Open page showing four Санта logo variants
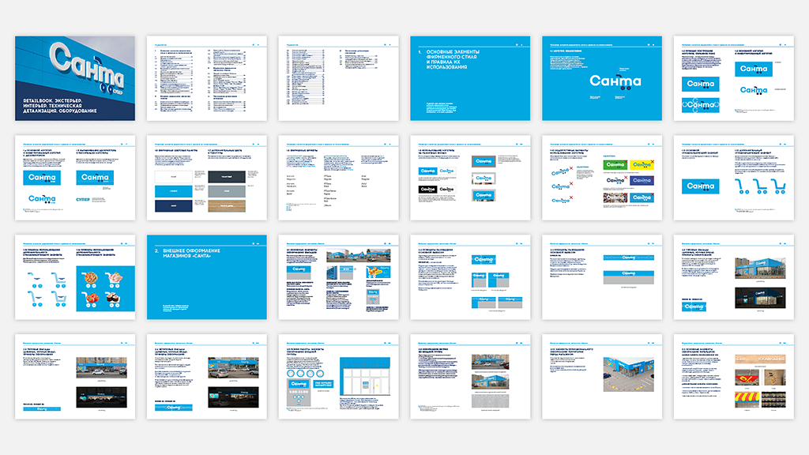 [x=734, y=78]
